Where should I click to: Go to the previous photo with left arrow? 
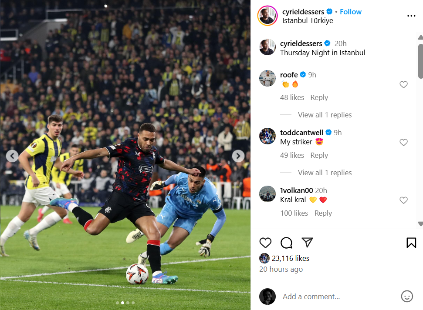[x=12, y=156]
